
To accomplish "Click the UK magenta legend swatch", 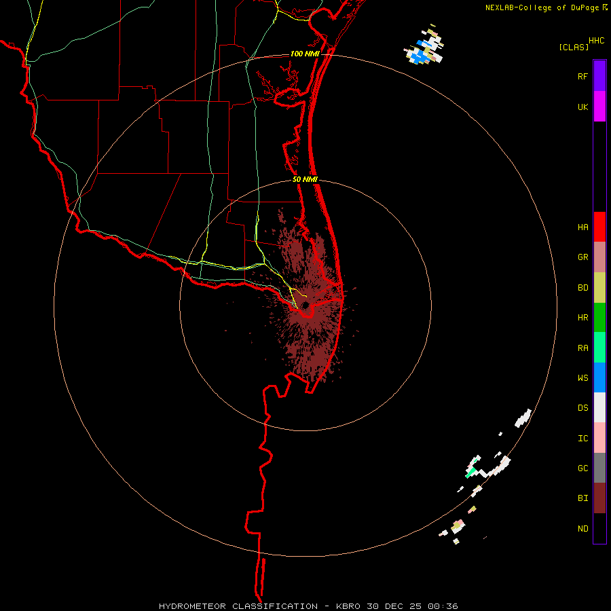I will 599,107.
